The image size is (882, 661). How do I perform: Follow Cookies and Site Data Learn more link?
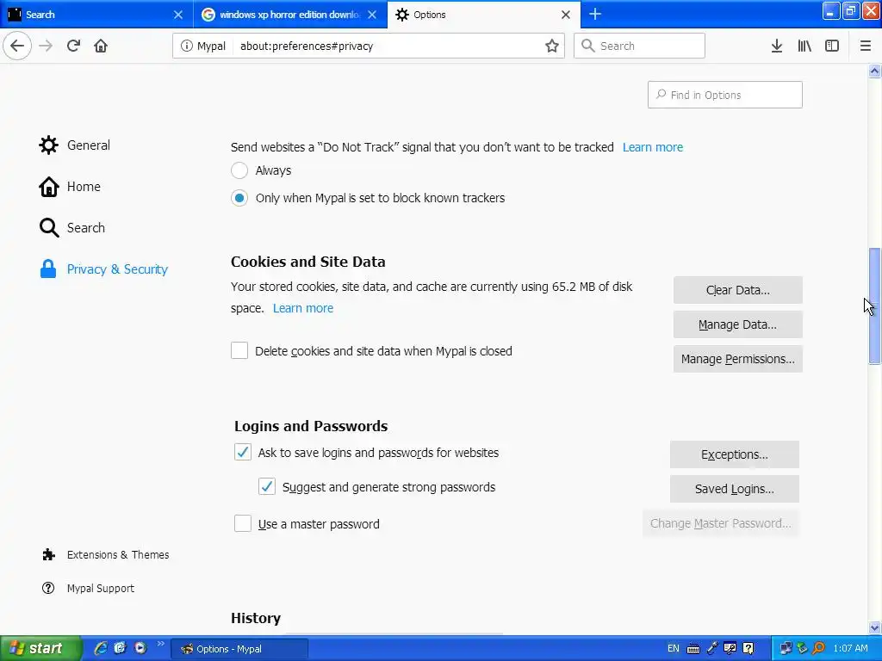pyautogui.click(x=302, y=308)
